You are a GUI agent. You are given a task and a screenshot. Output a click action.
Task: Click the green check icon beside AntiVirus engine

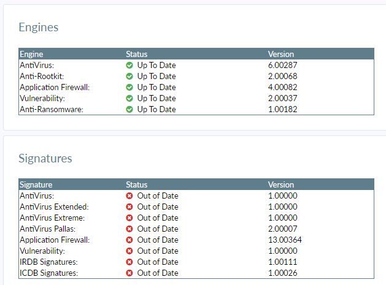[x=129, y=65]
